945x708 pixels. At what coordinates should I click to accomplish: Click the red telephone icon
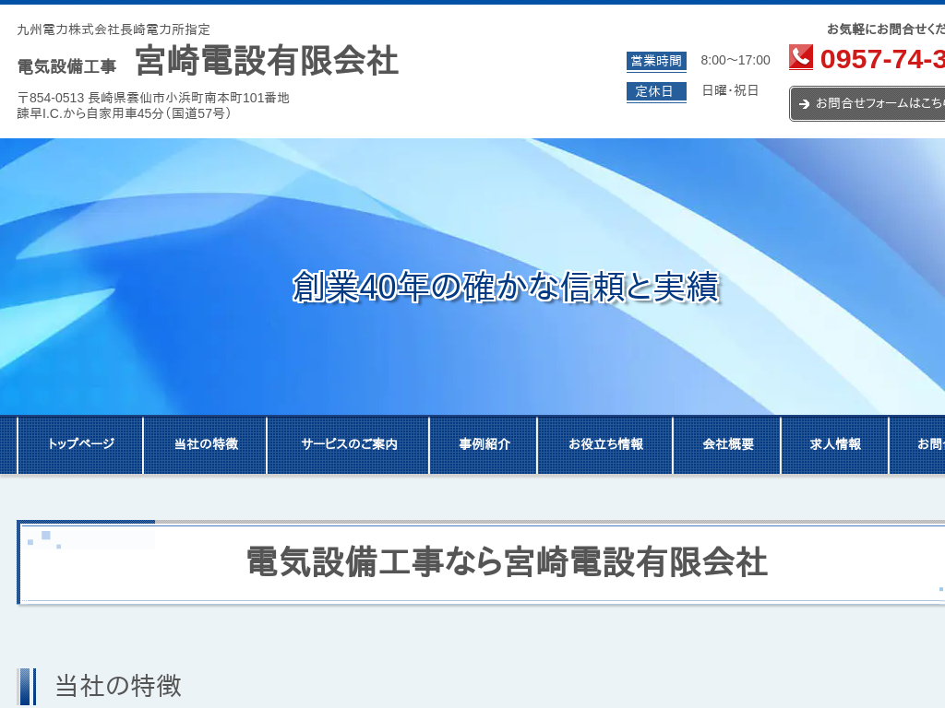pos(800,57)
